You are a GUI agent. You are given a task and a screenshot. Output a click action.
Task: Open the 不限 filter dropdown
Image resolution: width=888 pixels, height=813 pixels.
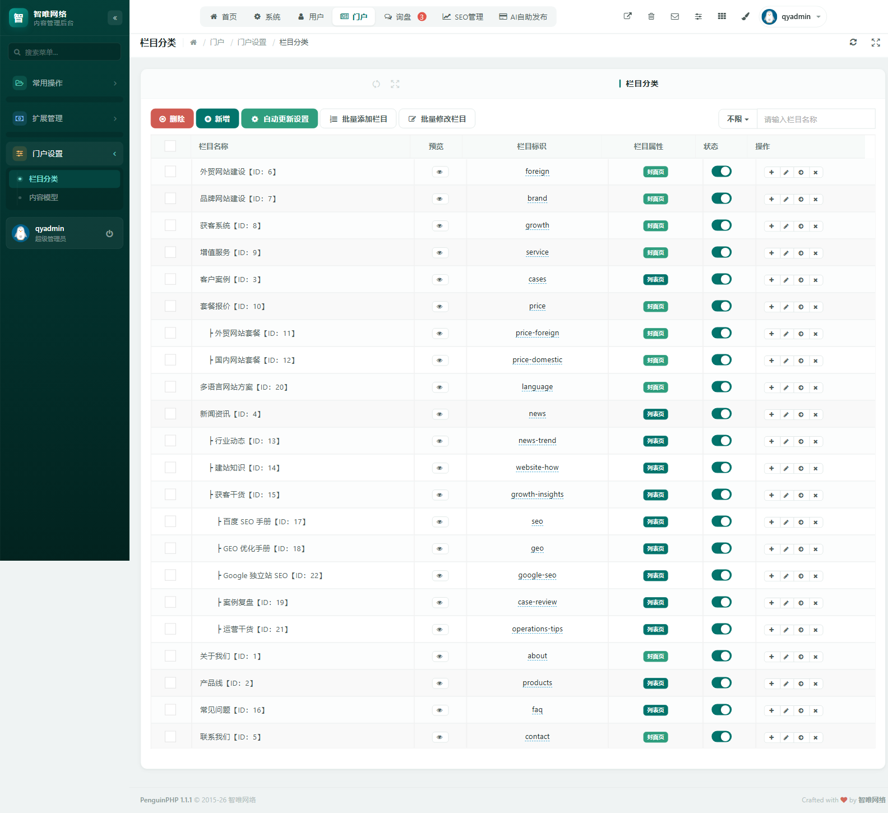coord(738,119)
